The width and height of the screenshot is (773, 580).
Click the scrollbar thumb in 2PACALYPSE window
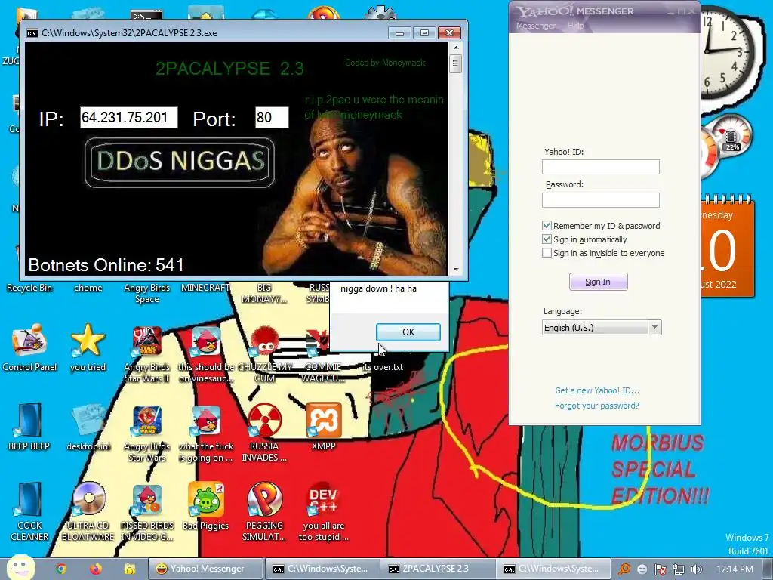(455, 63)
